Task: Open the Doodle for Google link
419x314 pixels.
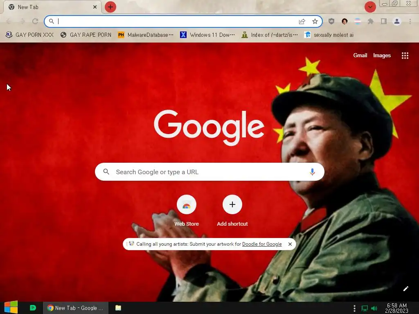Action: [261, 244]
